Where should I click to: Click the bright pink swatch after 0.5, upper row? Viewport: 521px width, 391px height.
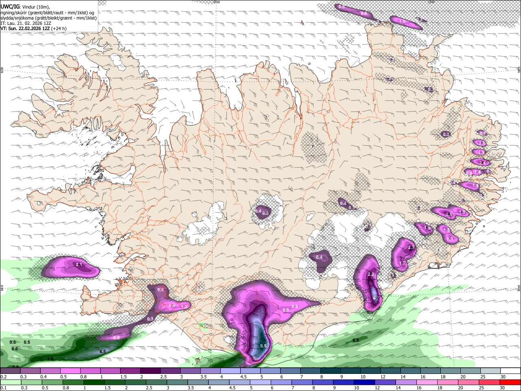pyautogui.click(x=70, y=371)
